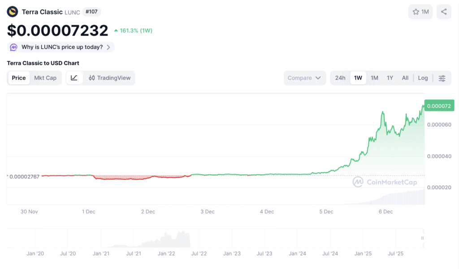Choose the All time range button
The height and width of the screenshot is (269, 459).
click(405, 78)
